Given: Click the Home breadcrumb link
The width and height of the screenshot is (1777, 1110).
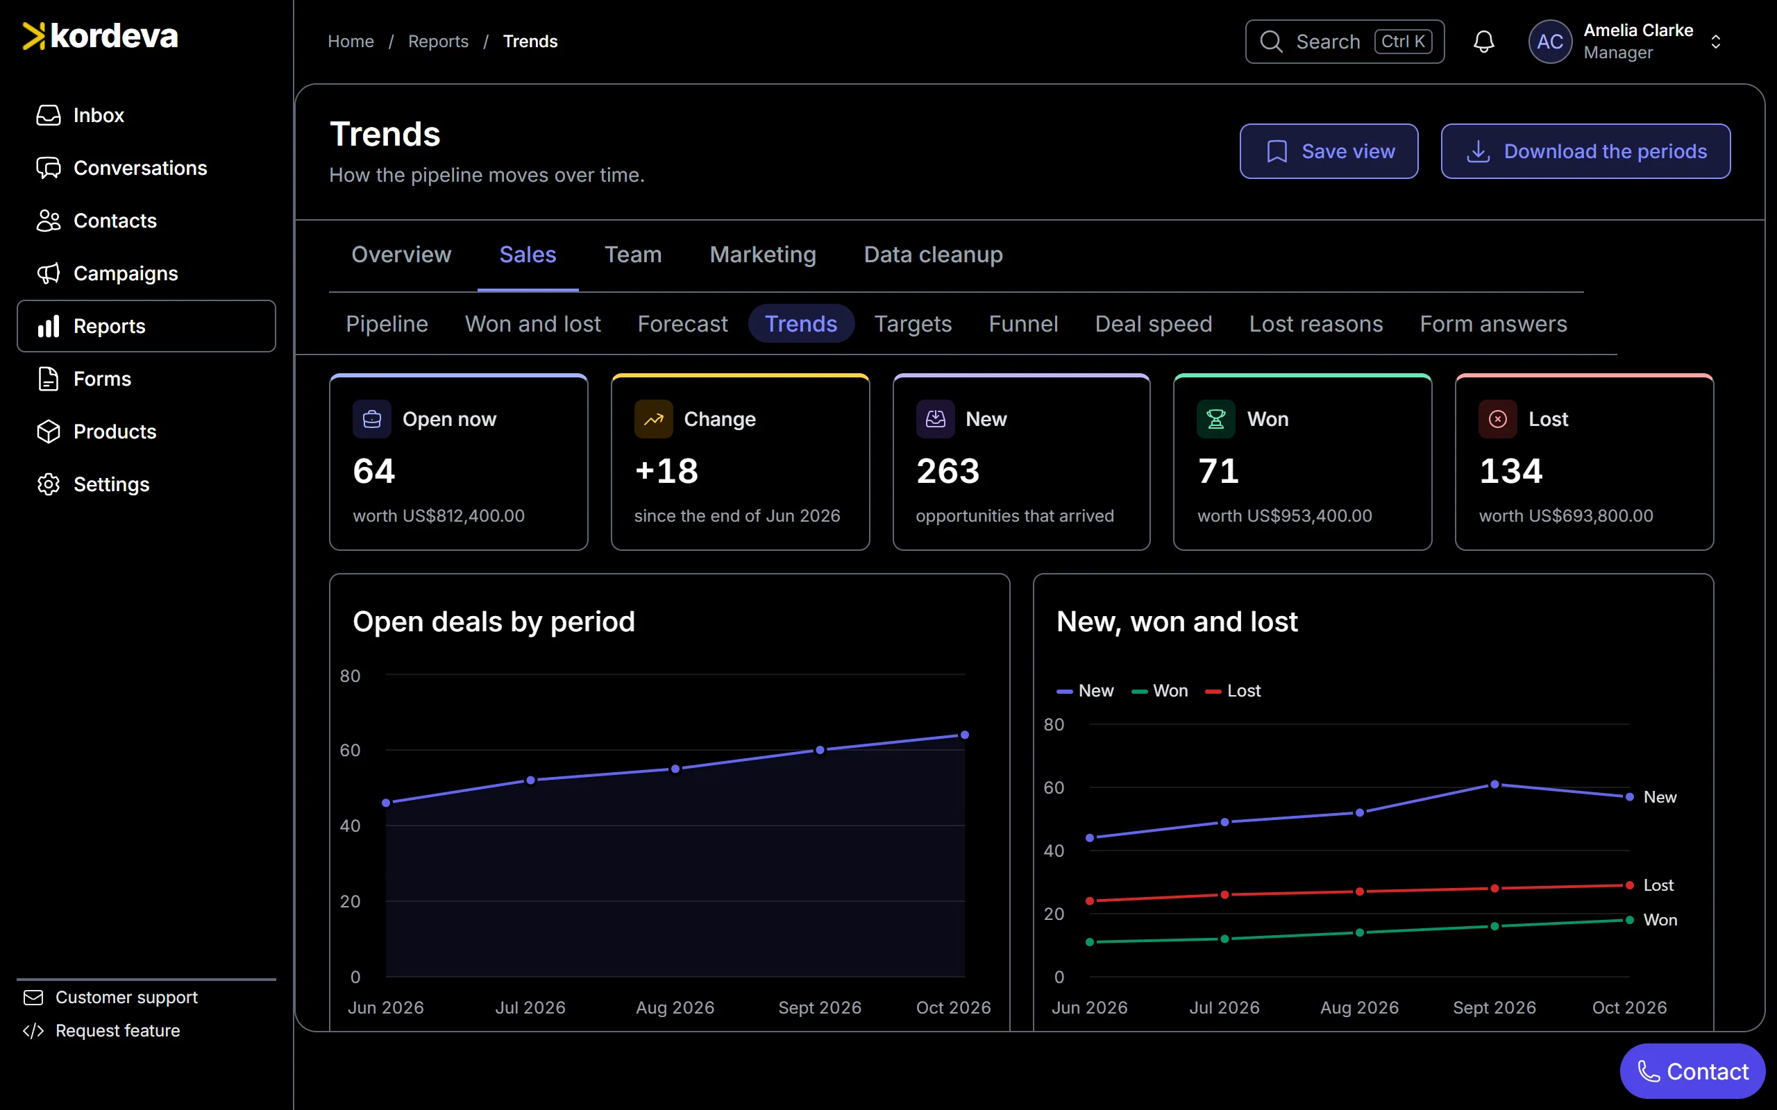Looking at the screenshot, I should [x=351, y=42].
